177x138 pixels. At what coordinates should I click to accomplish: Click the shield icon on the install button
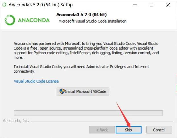pos(62,91)
